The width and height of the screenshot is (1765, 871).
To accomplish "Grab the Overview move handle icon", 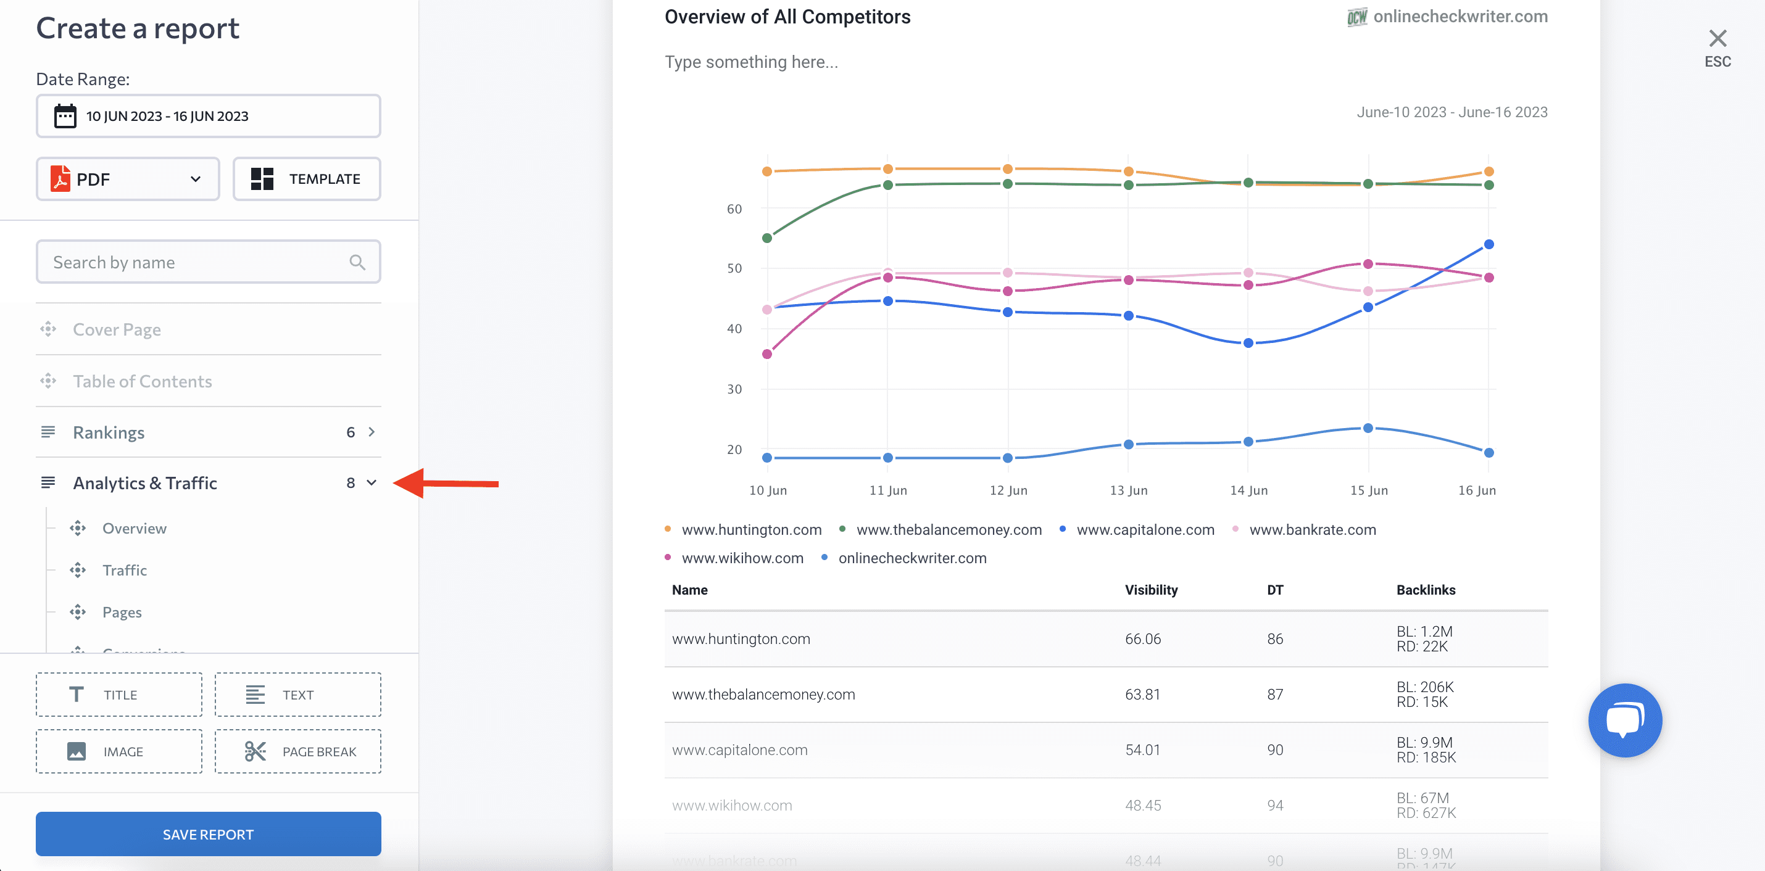I will coord(78,528).
